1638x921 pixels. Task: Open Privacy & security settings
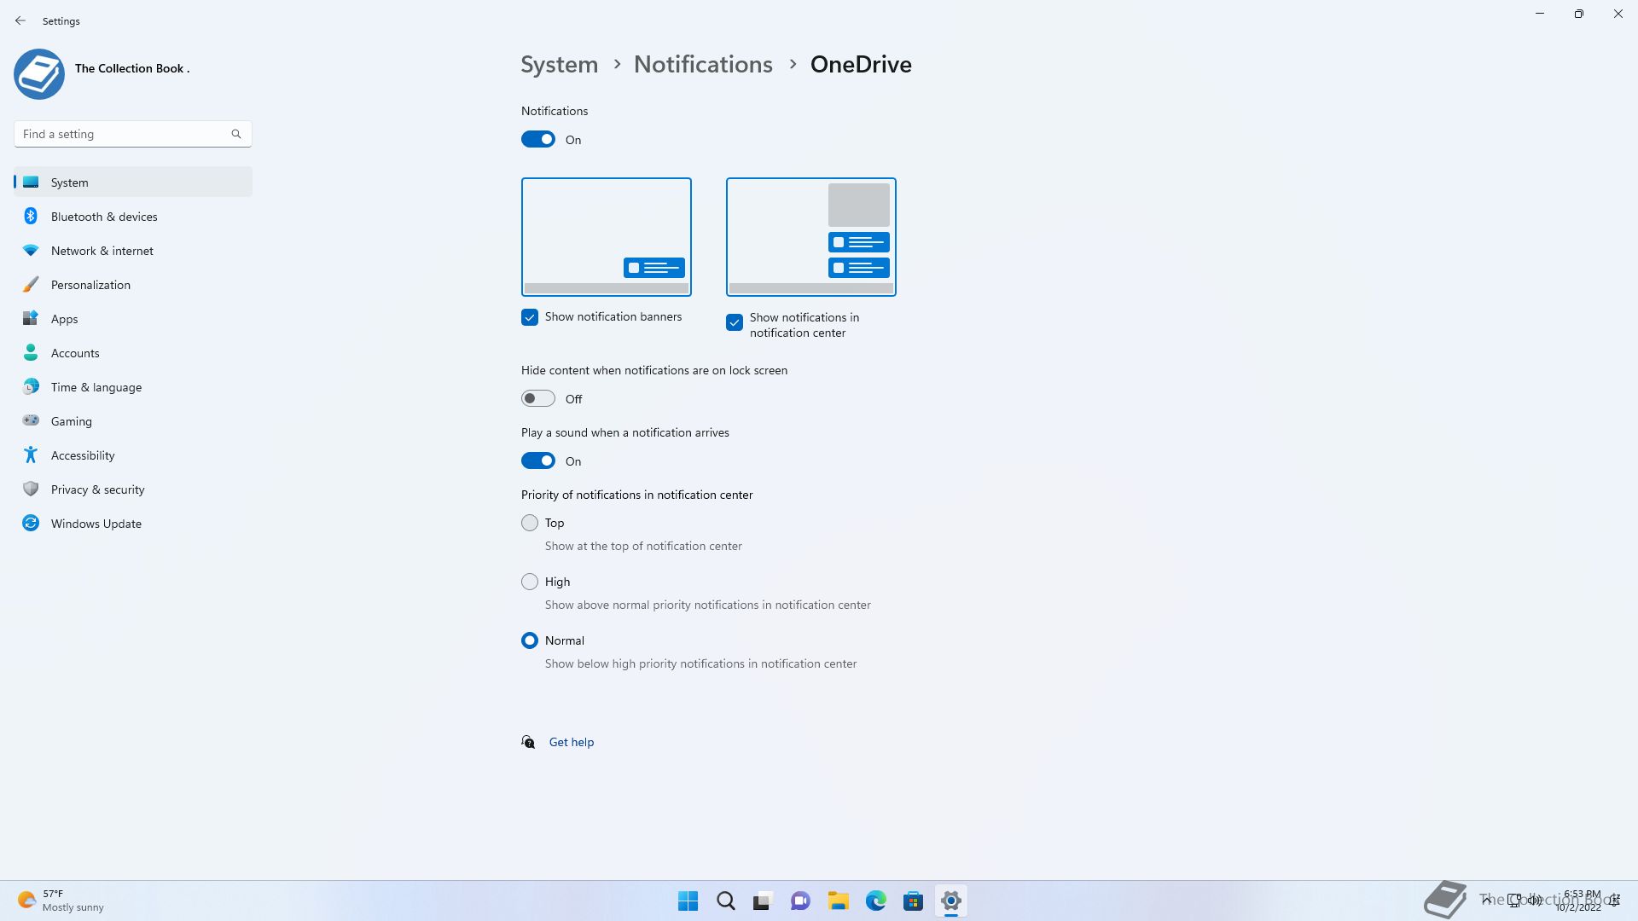[133, 489]
